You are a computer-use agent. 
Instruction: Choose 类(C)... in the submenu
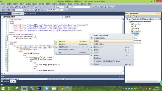point(72,53)
